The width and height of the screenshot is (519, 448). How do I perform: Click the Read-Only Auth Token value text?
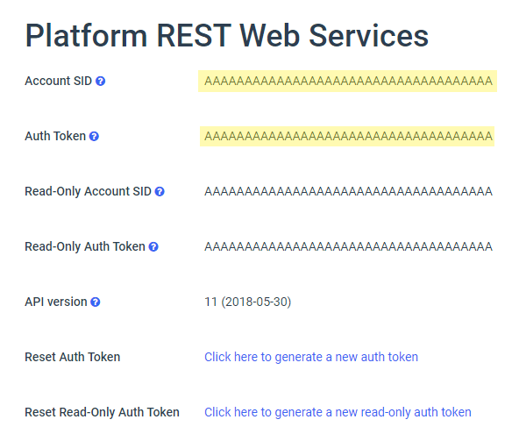pyautogui.click(x=349, y=246)
